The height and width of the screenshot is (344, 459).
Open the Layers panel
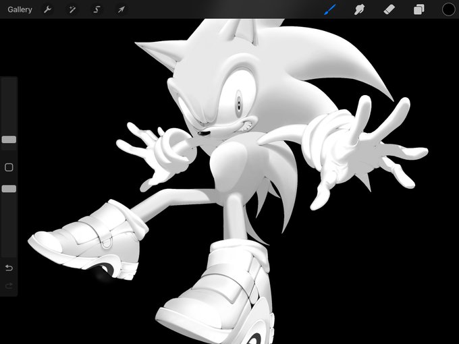(419, 9)
